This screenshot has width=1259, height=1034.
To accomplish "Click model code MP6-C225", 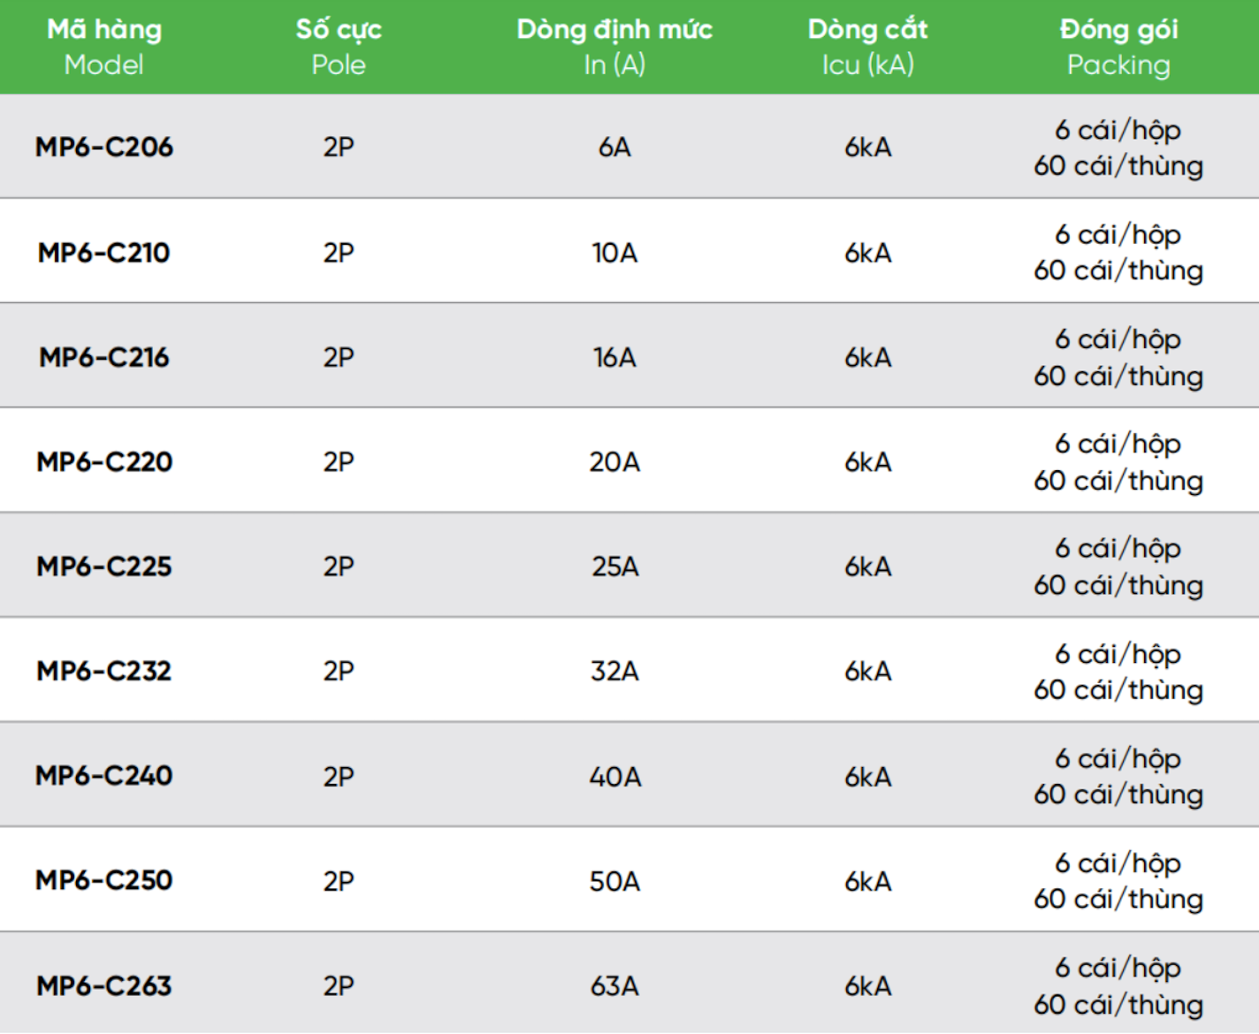I will click(104, 566).
